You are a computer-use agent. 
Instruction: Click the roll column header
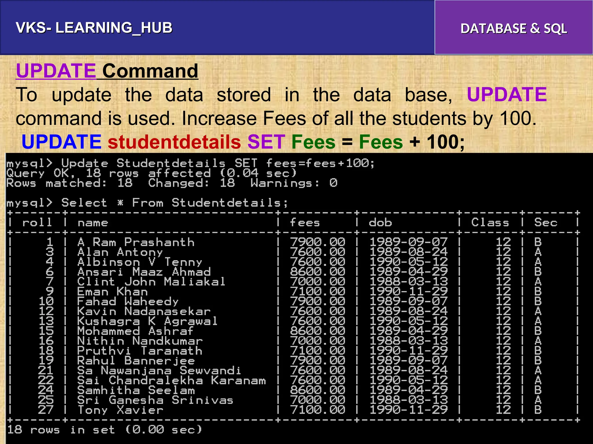coord(37,222)
